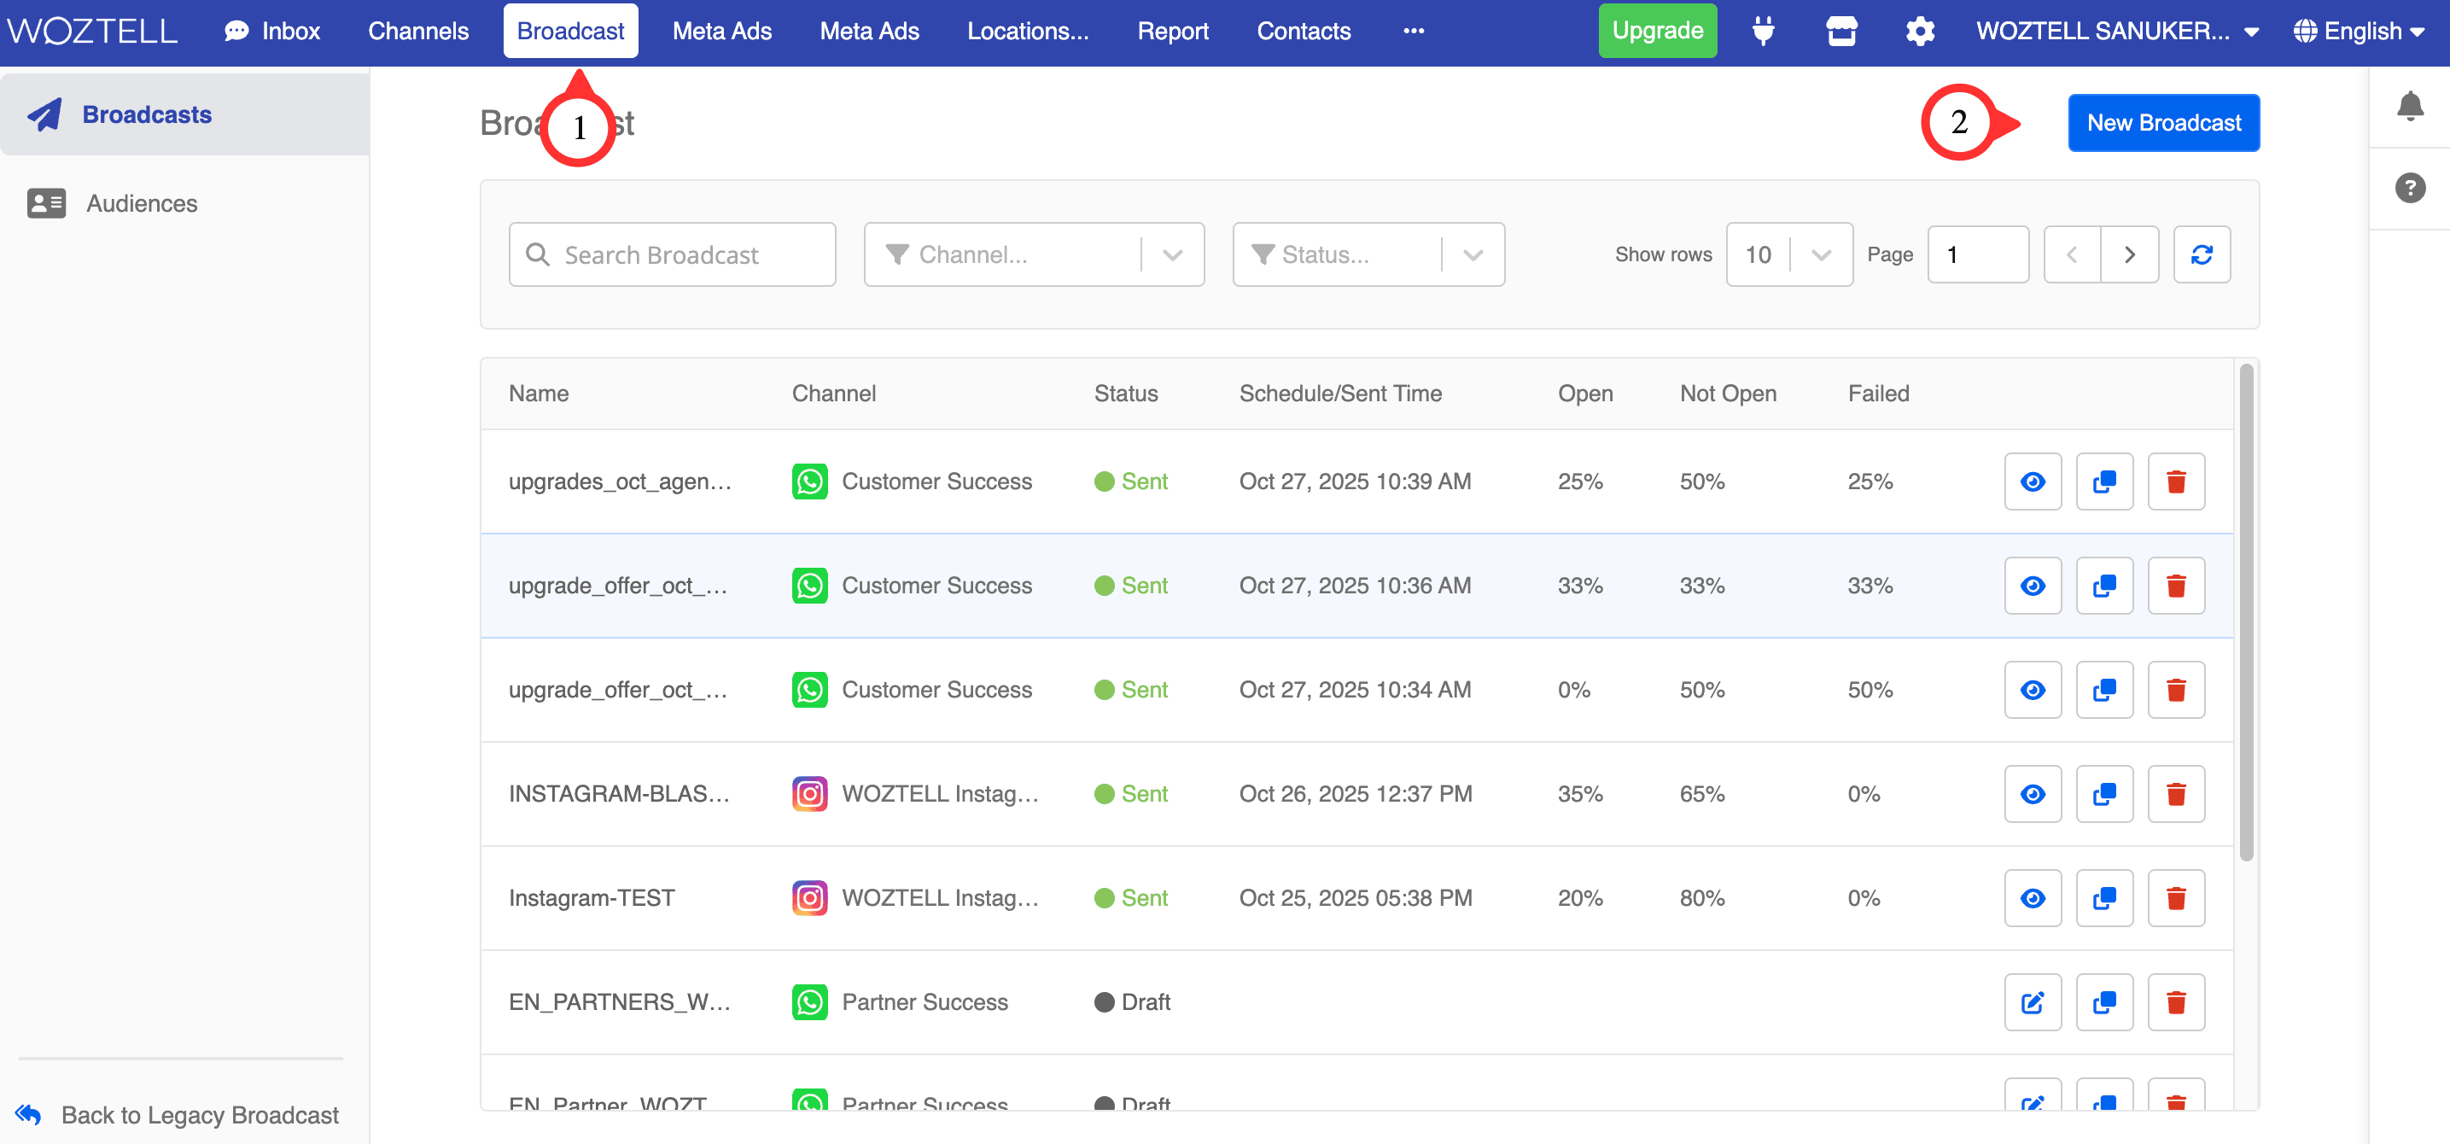The image size is (2450, 1144).
Task: Open the settings gear icon
Action: point(1919,32)
